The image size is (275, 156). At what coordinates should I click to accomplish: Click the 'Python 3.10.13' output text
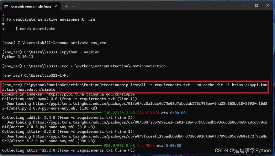point(17,57)
